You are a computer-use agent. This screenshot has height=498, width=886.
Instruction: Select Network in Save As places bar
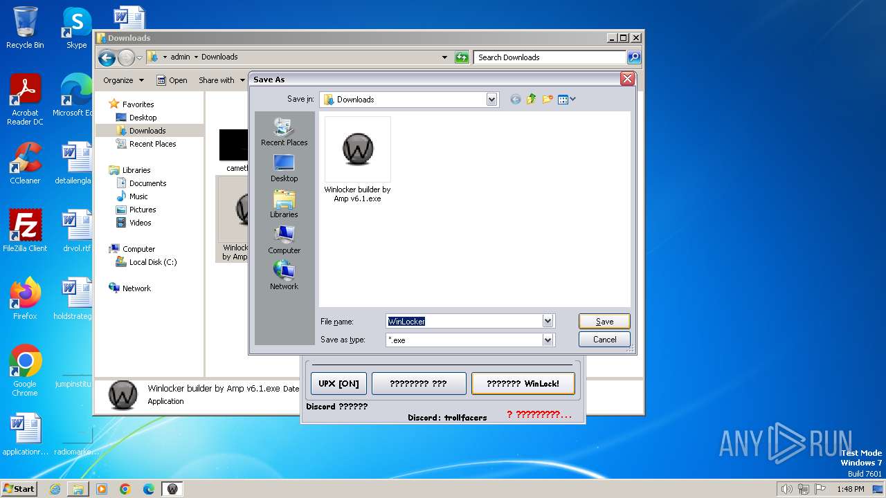tap(284, 275)
